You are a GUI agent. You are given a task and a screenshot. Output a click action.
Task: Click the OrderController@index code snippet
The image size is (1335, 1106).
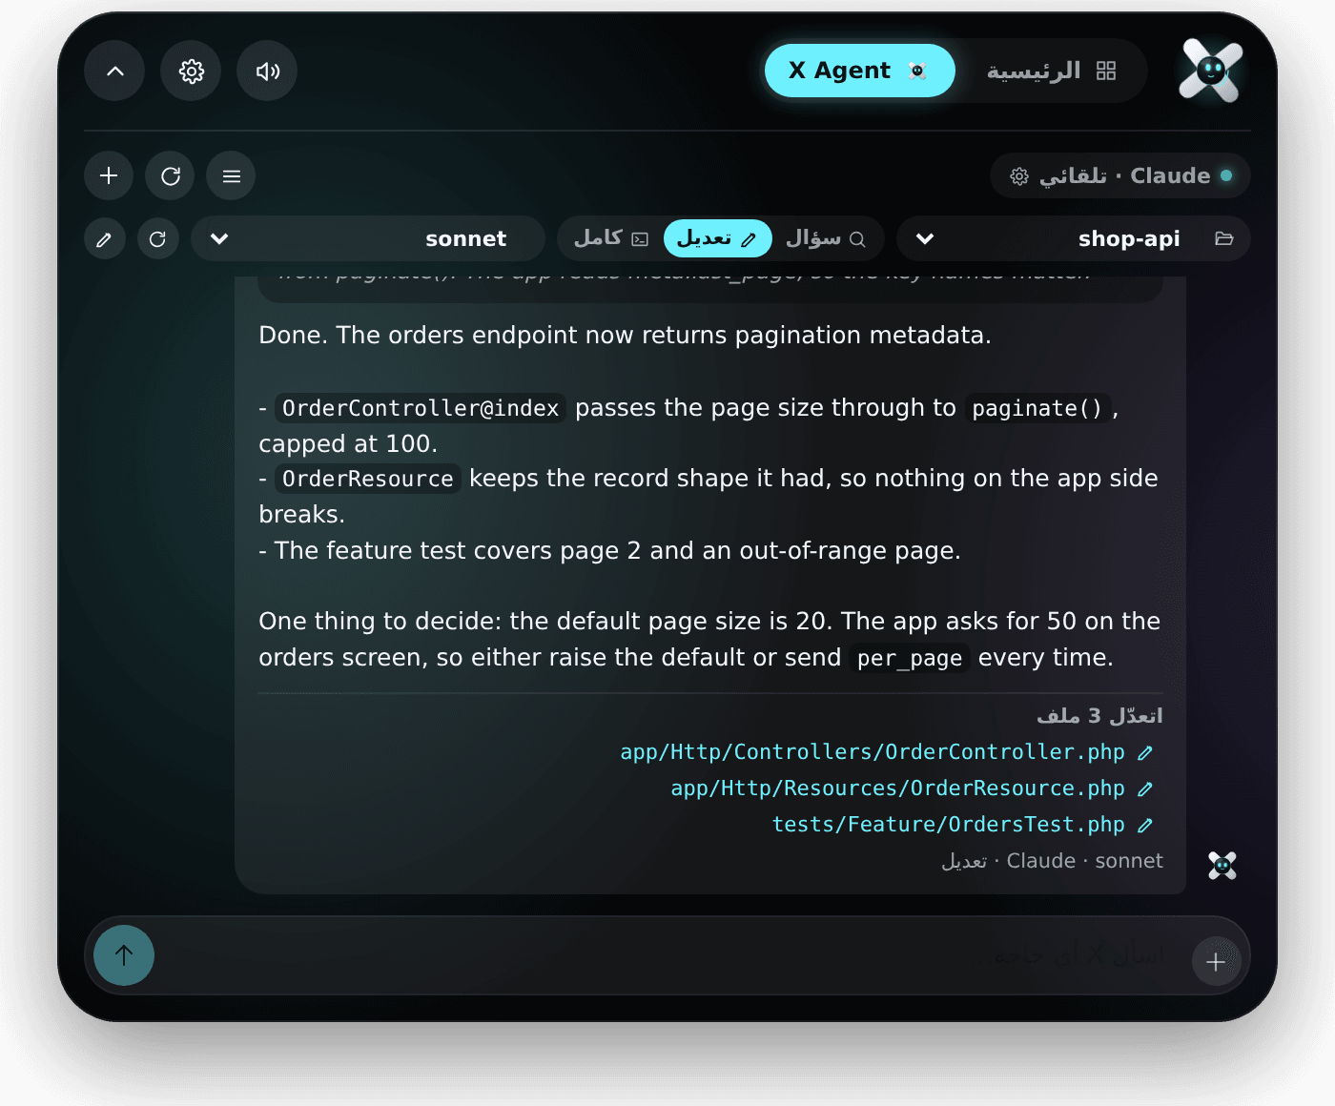421,408
